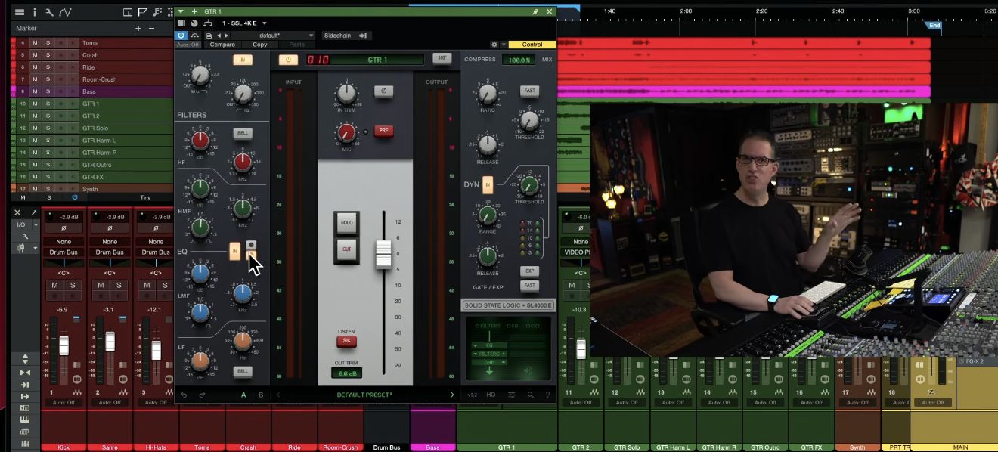The image size is (998, 452).
Task: Solo the Bass track
Action: pos(48,91)
